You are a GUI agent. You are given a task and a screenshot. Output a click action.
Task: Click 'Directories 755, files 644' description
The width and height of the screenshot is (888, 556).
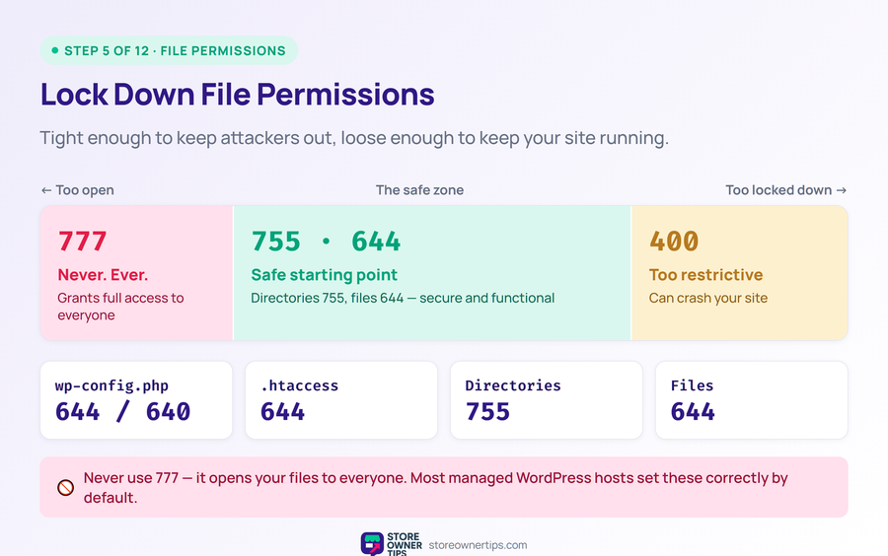pyautogui.click(x=403, y=298)
